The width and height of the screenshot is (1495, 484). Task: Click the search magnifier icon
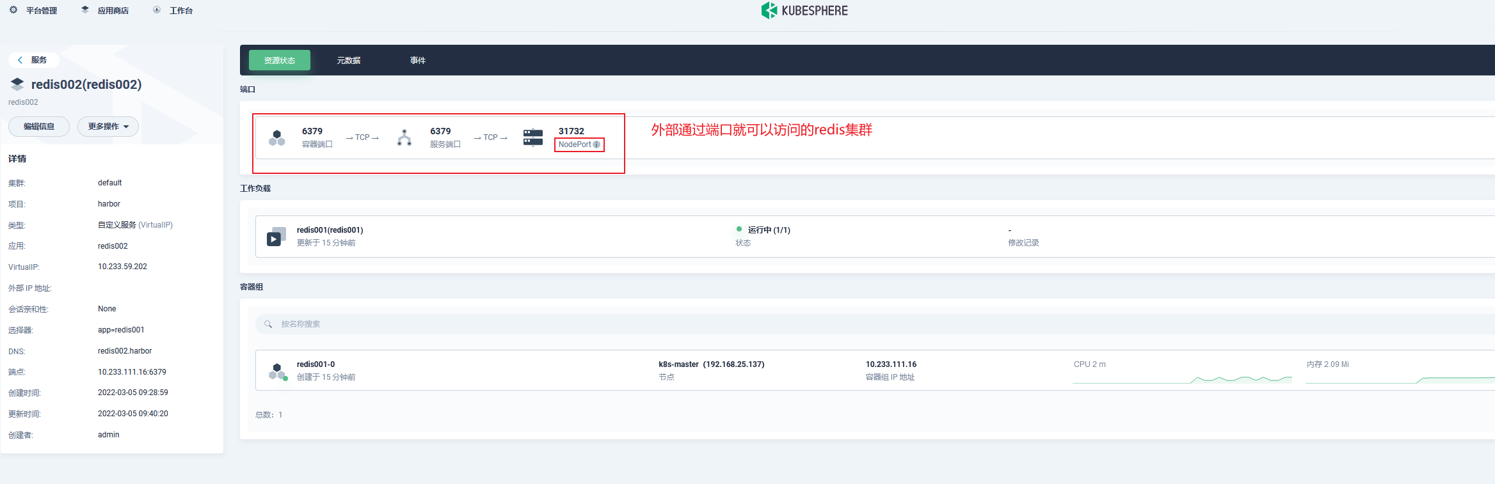(x=268, y=324)
